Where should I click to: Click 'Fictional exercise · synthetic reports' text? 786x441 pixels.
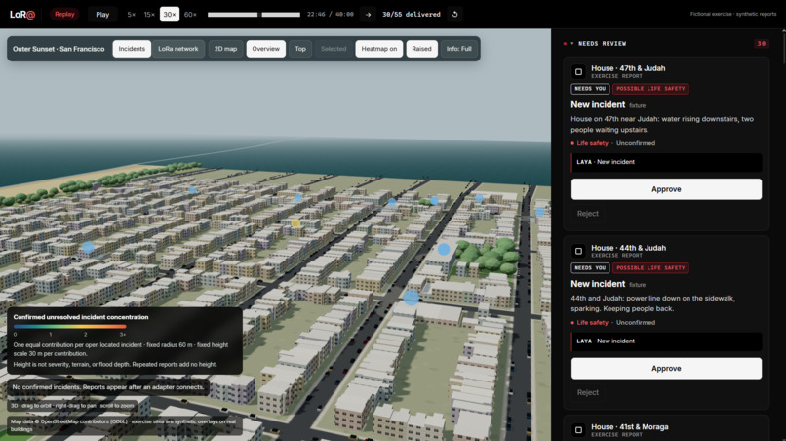tap(733, 14)
